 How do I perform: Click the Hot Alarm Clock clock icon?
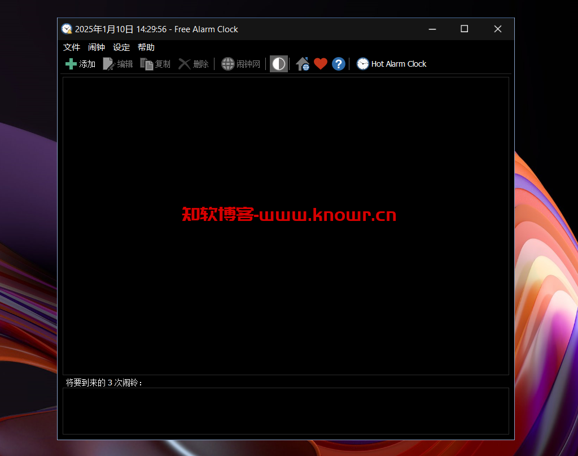[x=363, y=64]
